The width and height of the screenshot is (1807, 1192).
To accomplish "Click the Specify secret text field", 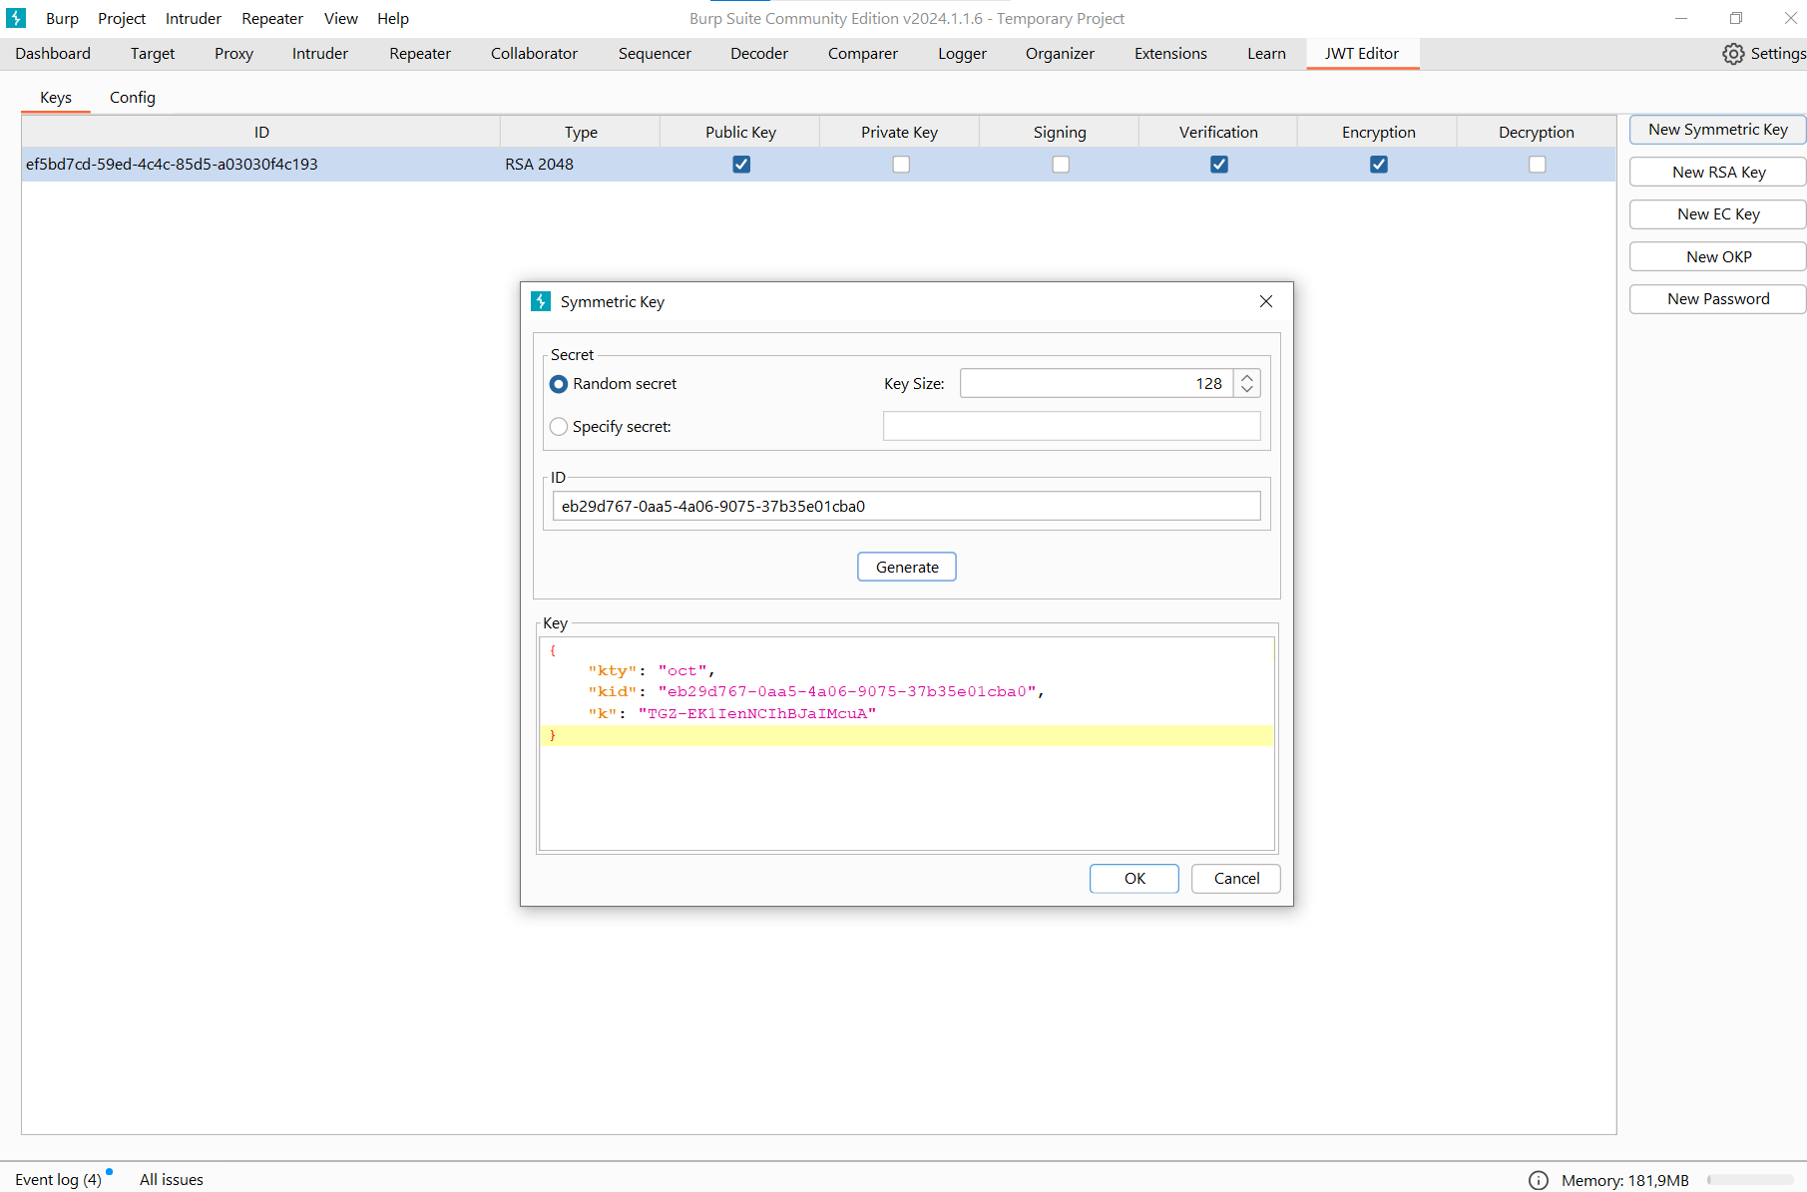I will (1072, 427).
